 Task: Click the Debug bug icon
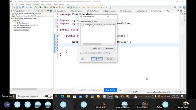pyautogui.click(x=31, y=7)
